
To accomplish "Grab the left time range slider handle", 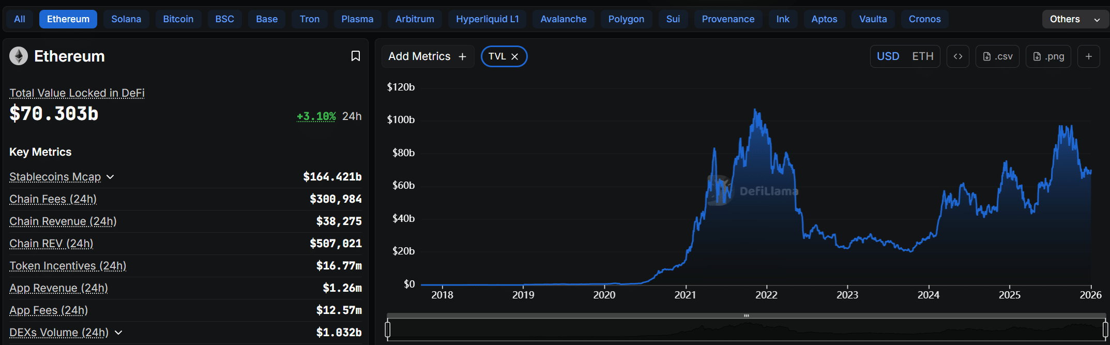I will tap(388, 329).
